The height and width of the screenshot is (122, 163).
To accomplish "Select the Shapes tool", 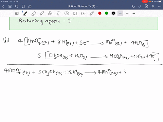I will coord(50,13).
